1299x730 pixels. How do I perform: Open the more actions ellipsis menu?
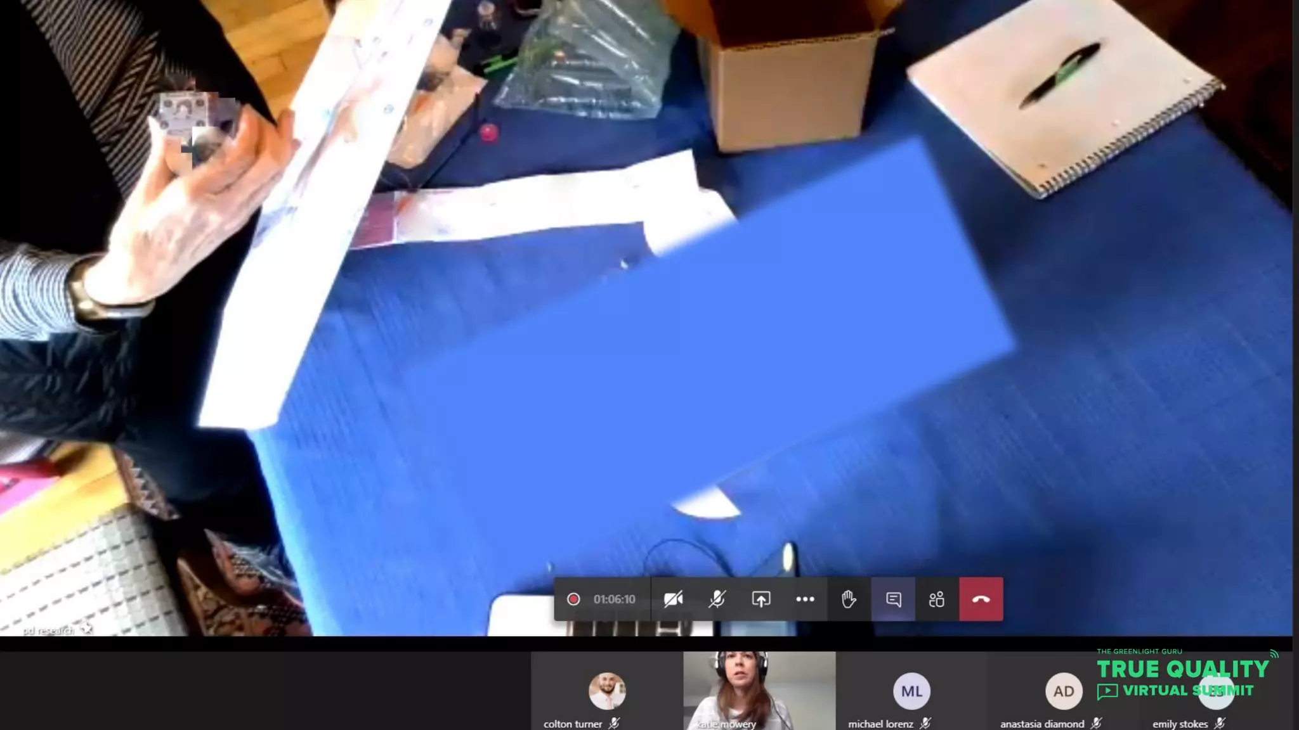click(805, 599)
